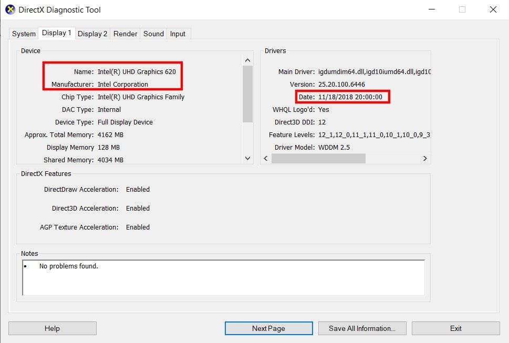Click the DirectX icon in the title bar
The width and height of the screenshot is (509, 343).
pyautogui.click(x=10, y=9)
